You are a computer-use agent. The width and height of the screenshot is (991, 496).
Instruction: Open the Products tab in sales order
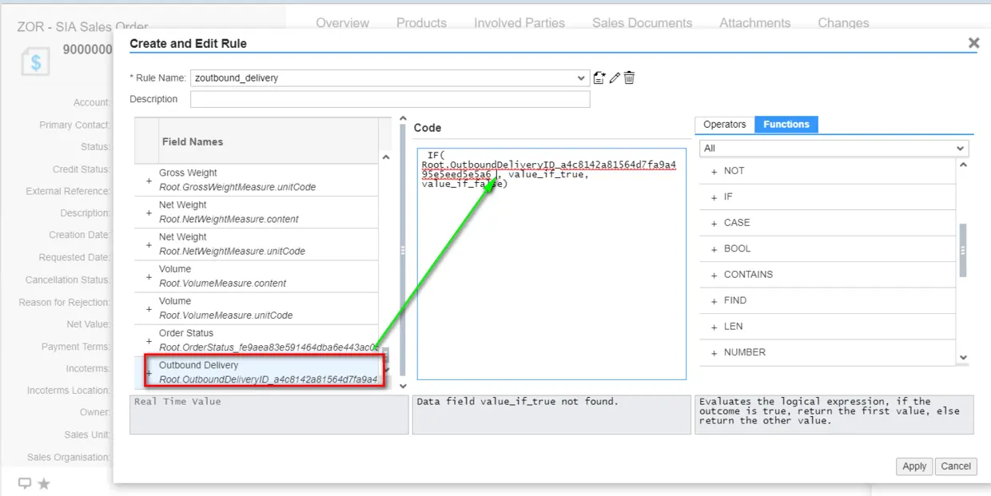(x=421, y=23)
